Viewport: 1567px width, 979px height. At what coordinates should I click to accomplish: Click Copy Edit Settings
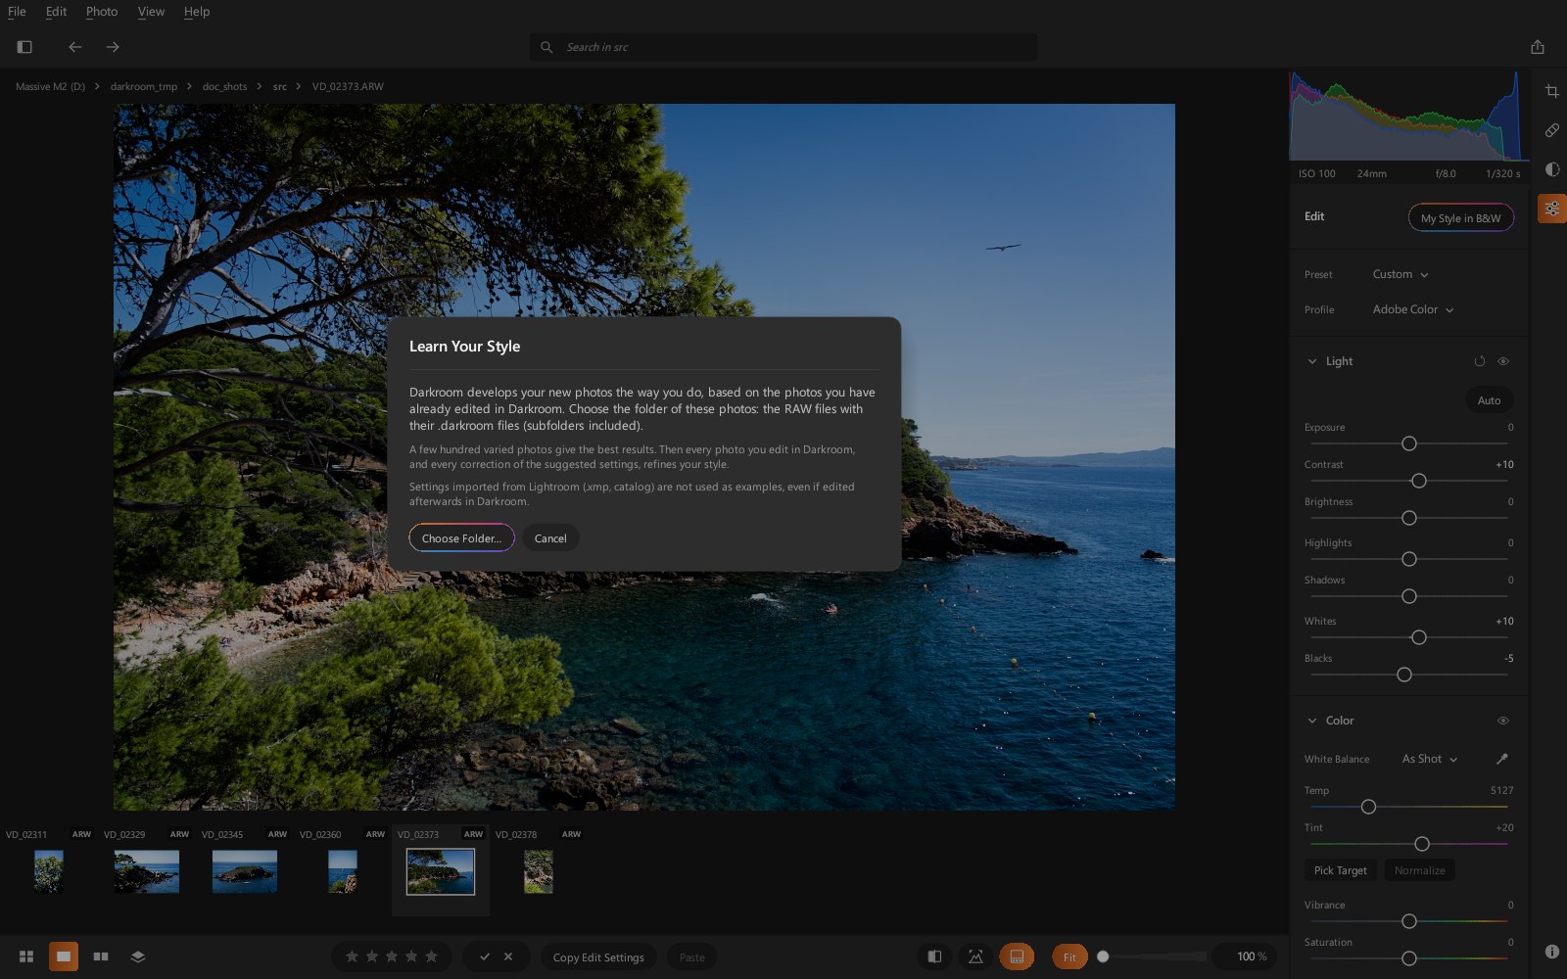point(598,956)
